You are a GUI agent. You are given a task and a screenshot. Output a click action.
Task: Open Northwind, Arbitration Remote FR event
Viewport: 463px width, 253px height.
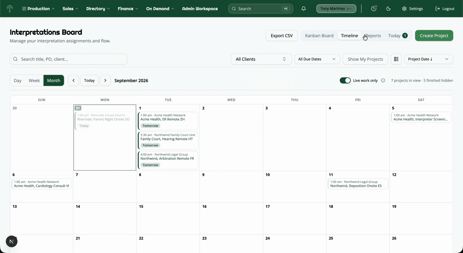[168, 160]
